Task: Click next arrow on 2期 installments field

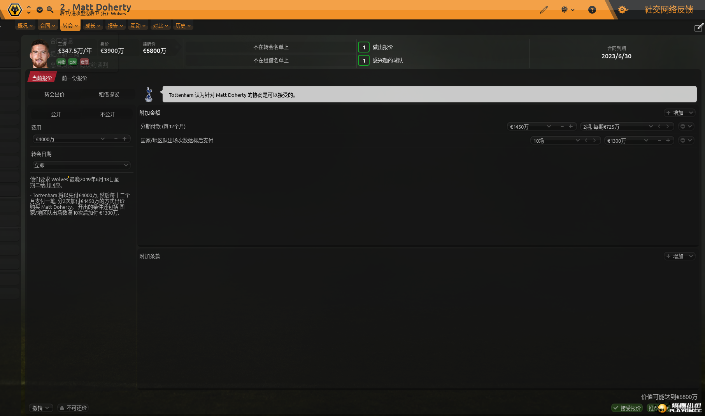Action: pyautogui.click(x=668, y=126)
